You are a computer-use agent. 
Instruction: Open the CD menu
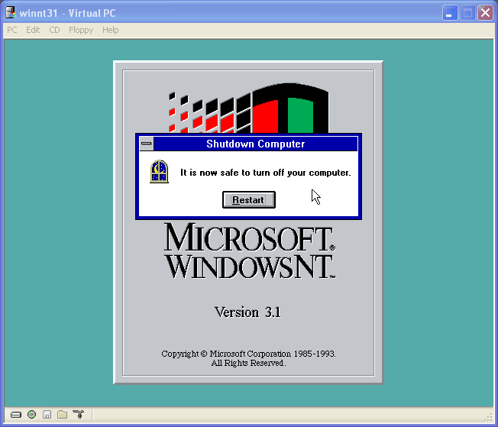tap(54, 30)
